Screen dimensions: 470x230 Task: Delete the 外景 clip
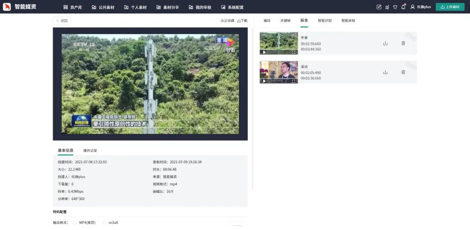click(x=403, y=43)
